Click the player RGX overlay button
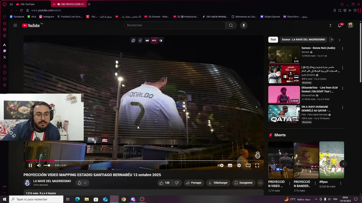Screen dimensions: 362x203 pyautogui.click(x=154, y=41)
